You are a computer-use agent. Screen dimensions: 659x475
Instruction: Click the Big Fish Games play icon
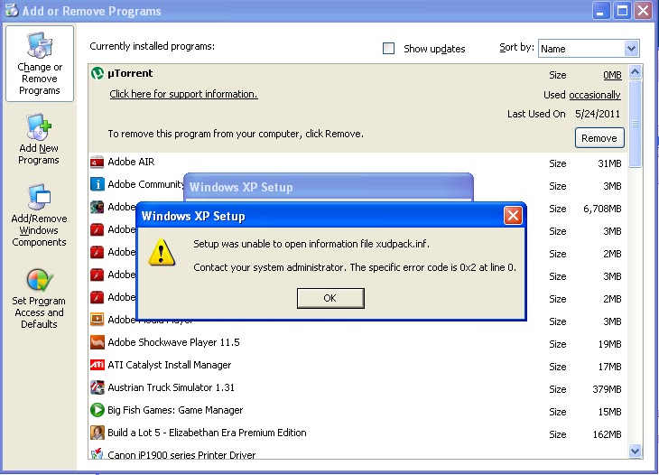pyautogui.click(x=97, y=410)
